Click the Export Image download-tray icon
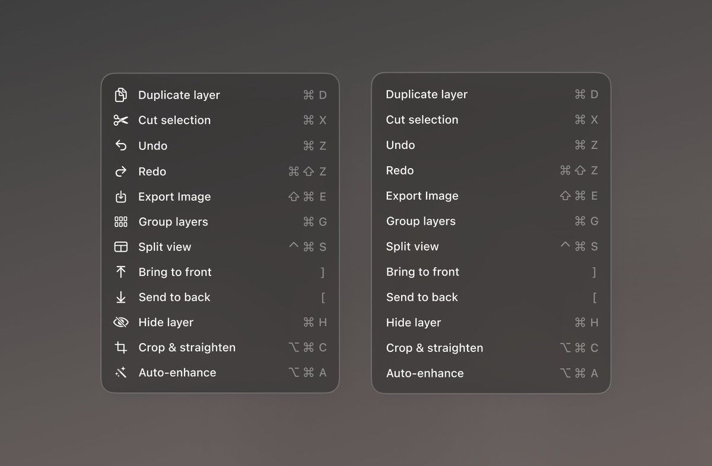 tap(121, 196)
